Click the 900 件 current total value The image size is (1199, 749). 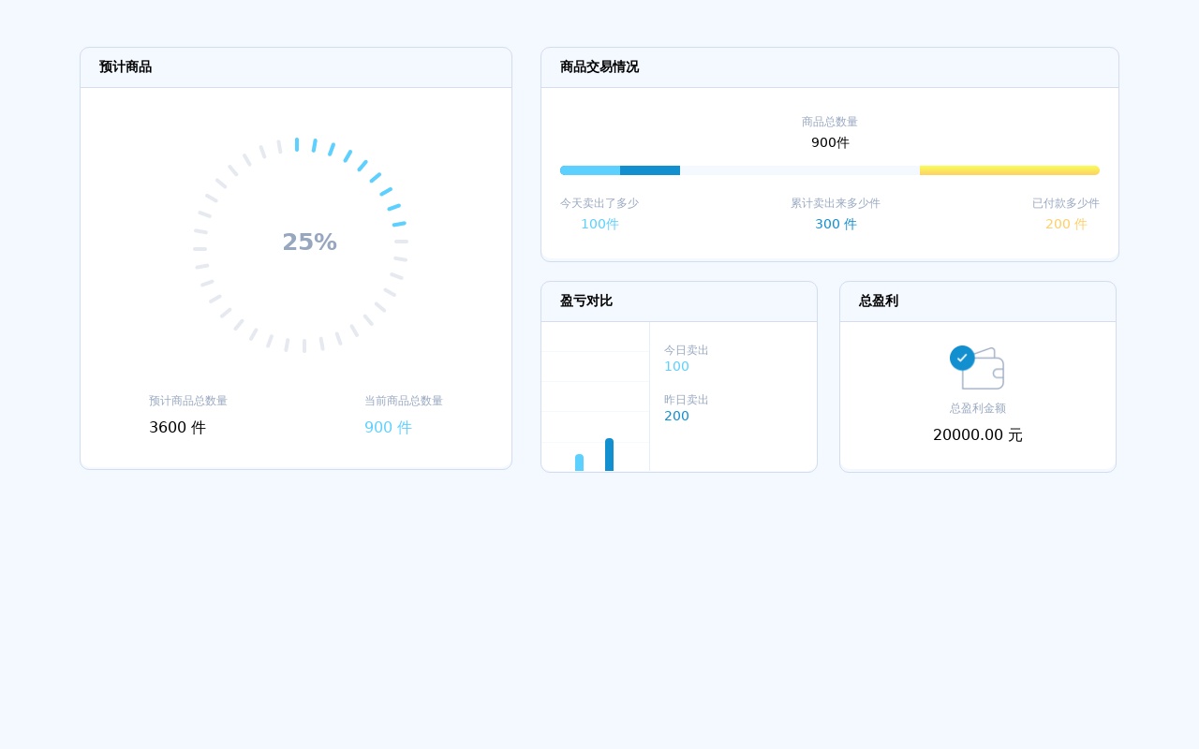click(x=388, y=428)
